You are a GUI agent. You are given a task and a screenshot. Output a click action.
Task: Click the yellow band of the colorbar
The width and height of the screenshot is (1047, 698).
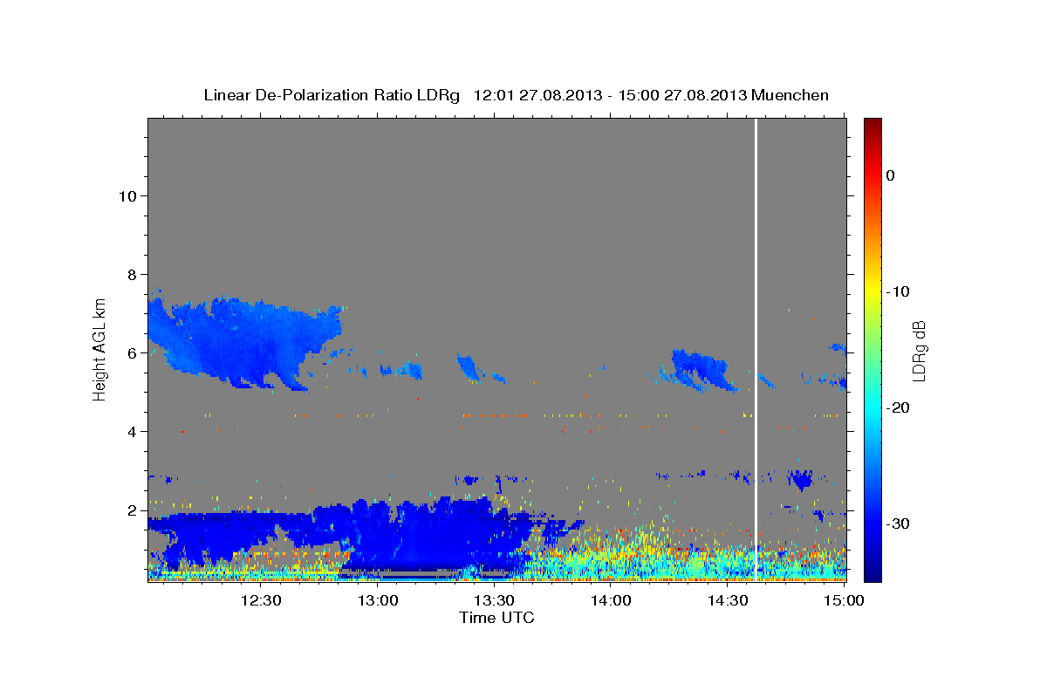pos(872,288)
